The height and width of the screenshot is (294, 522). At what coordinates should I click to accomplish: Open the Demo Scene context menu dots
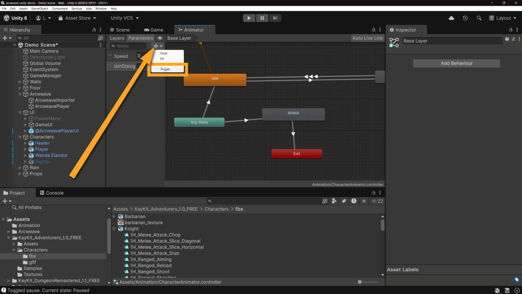[x=101, y=45]
